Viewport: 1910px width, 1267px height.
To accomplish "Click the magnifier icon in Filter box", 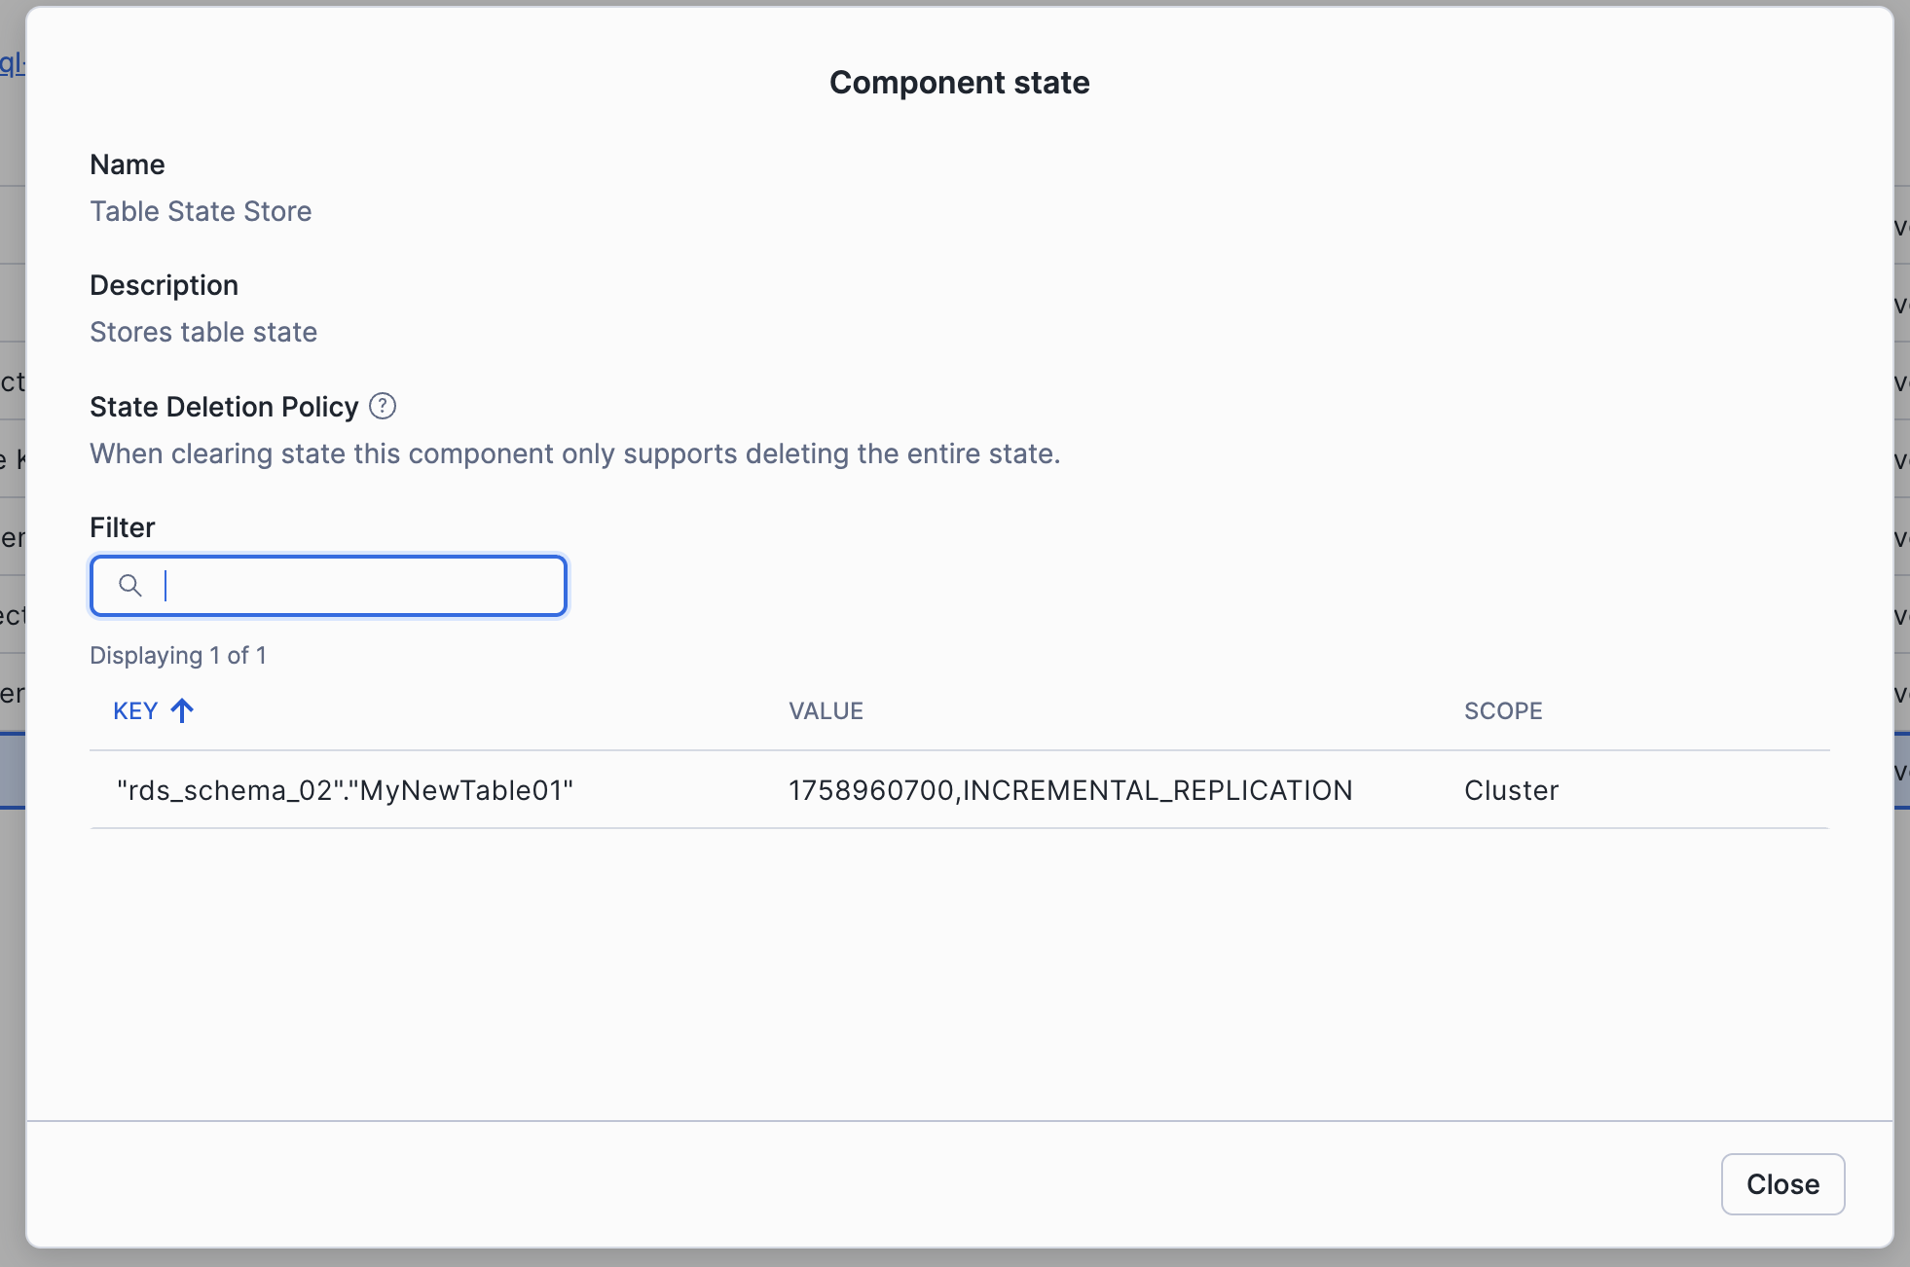I will (x=130, y=586).
